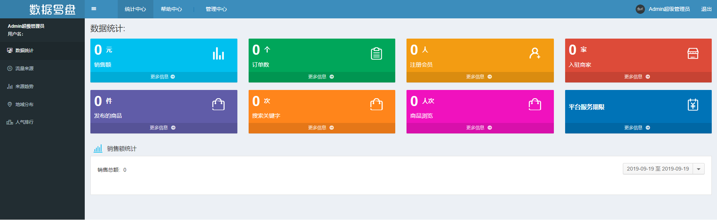Click the 销售额 card label
Screen dimensions: 717x220
click(x=103, y=65)
